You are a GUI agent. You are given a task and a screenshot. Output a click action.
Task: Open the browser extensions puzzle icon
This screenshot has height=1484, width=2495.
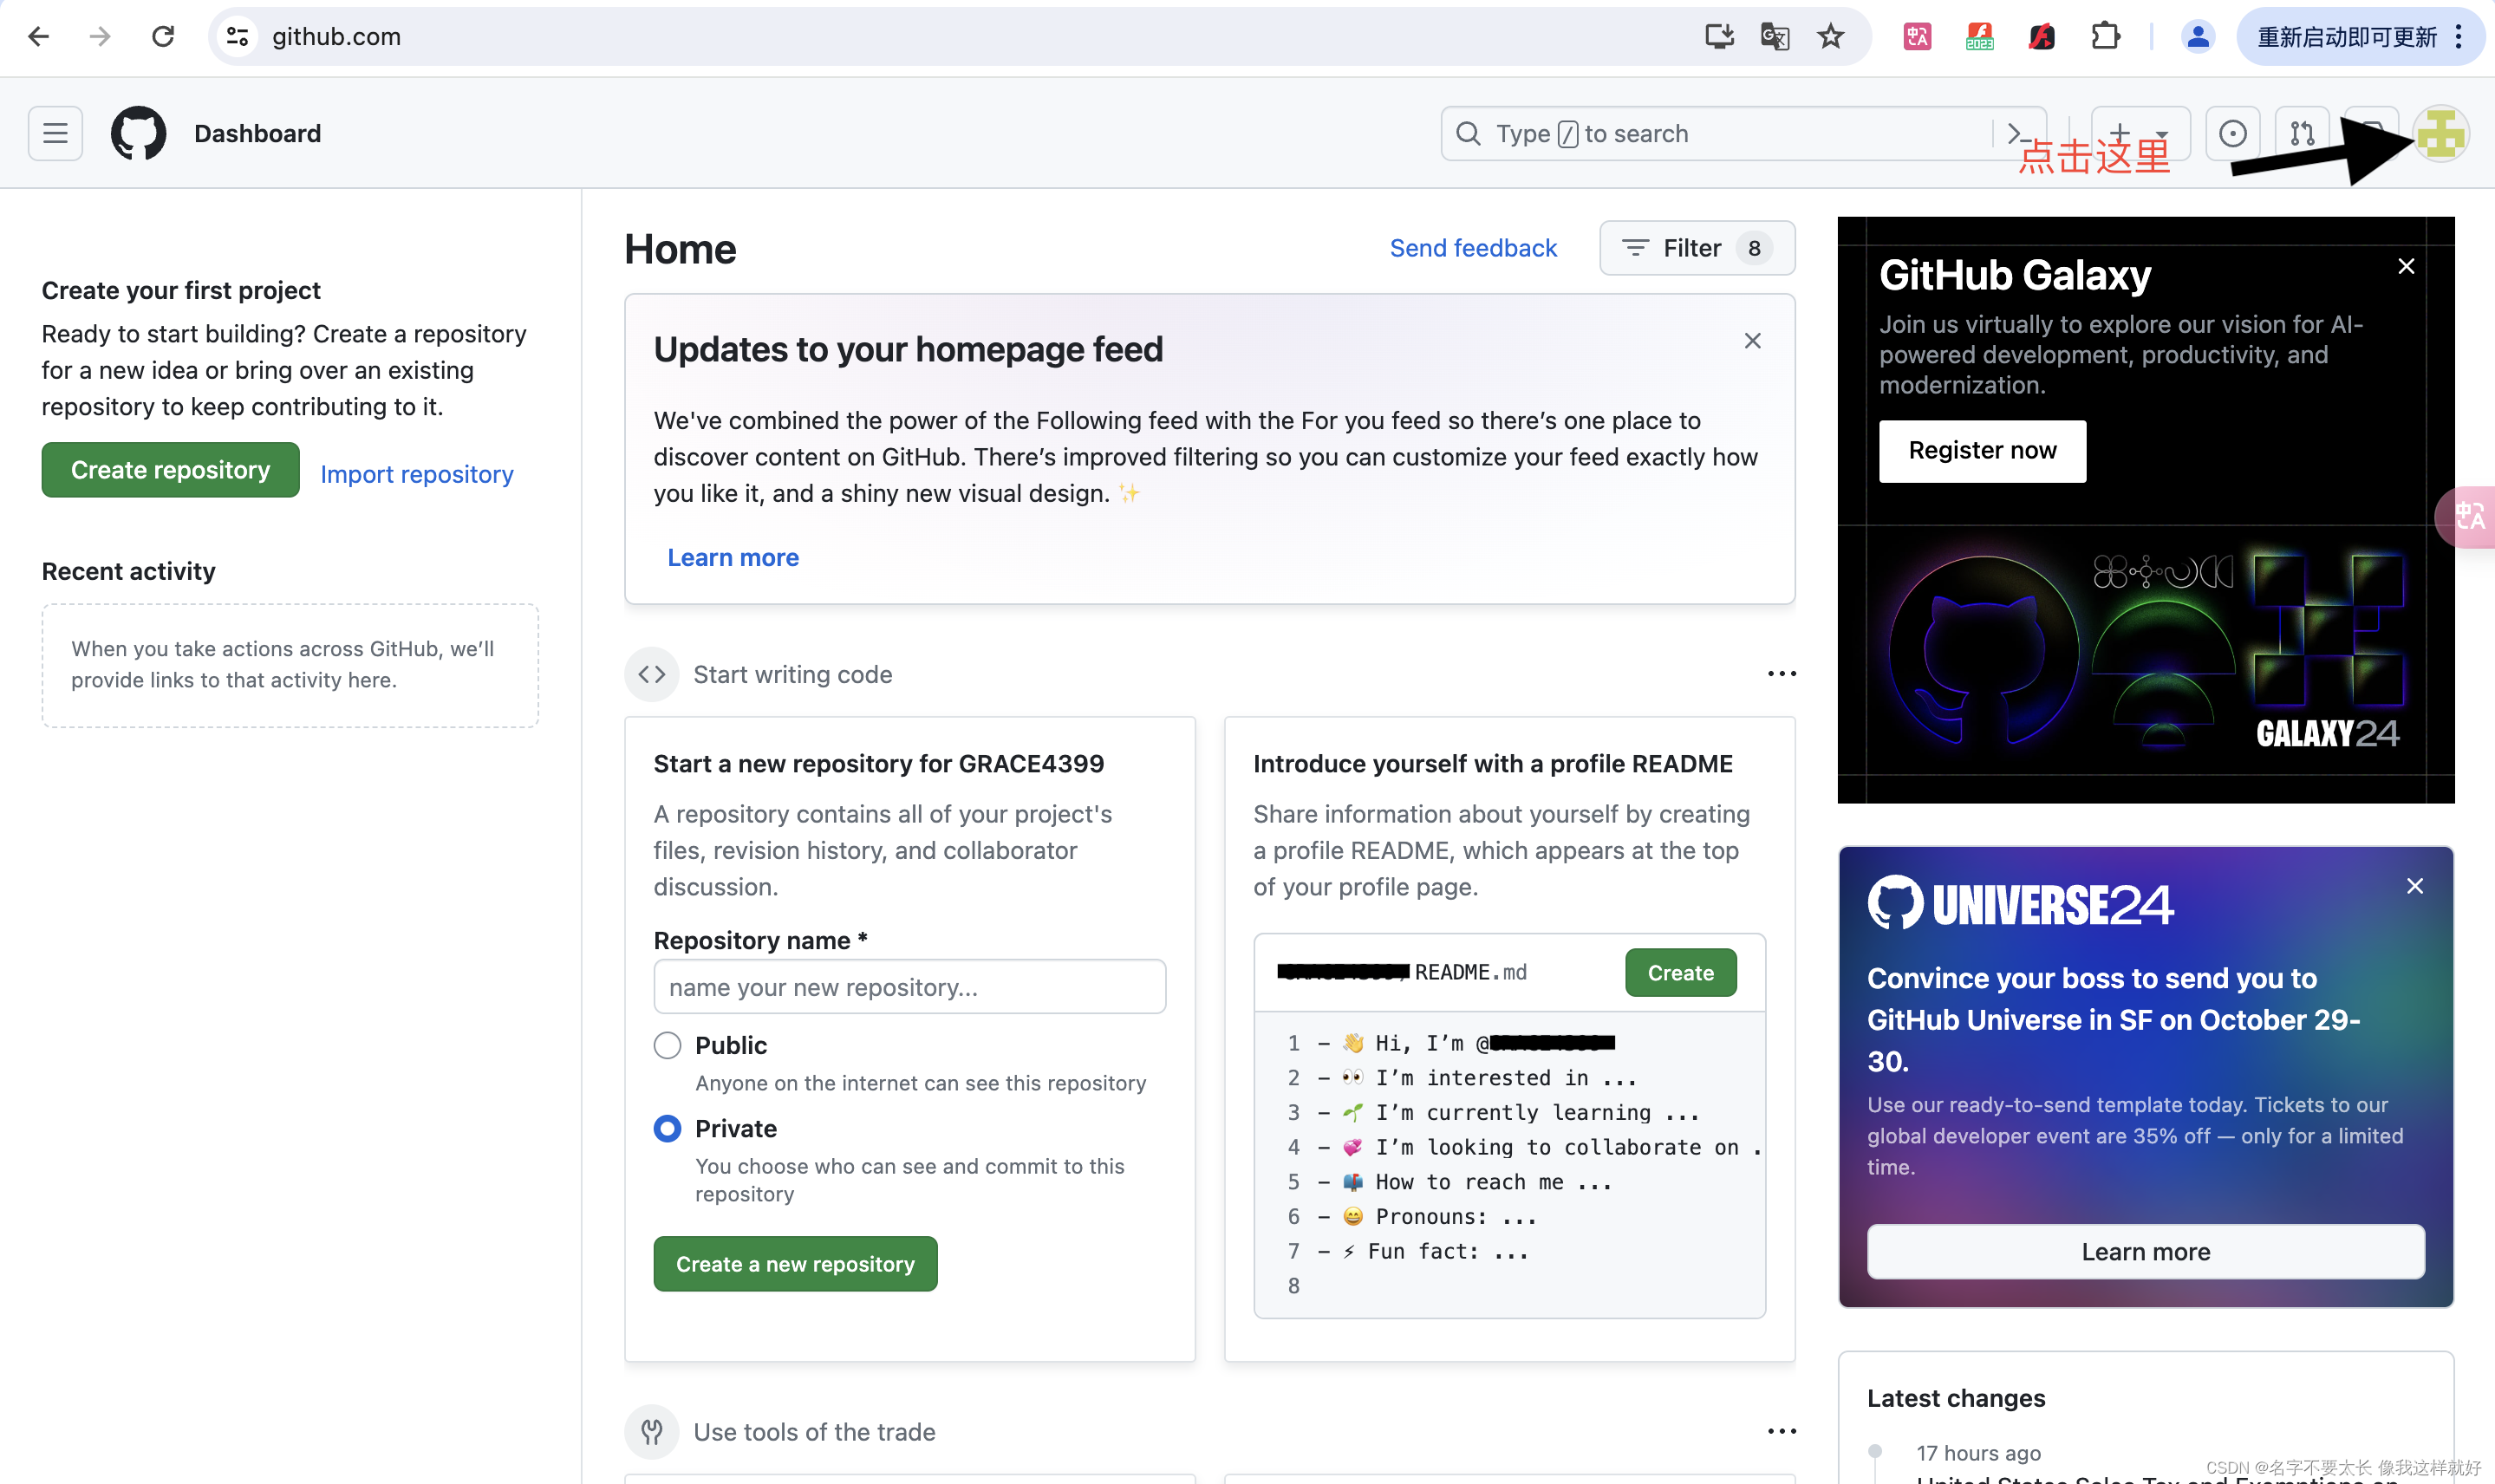(x=2105, y=37)
